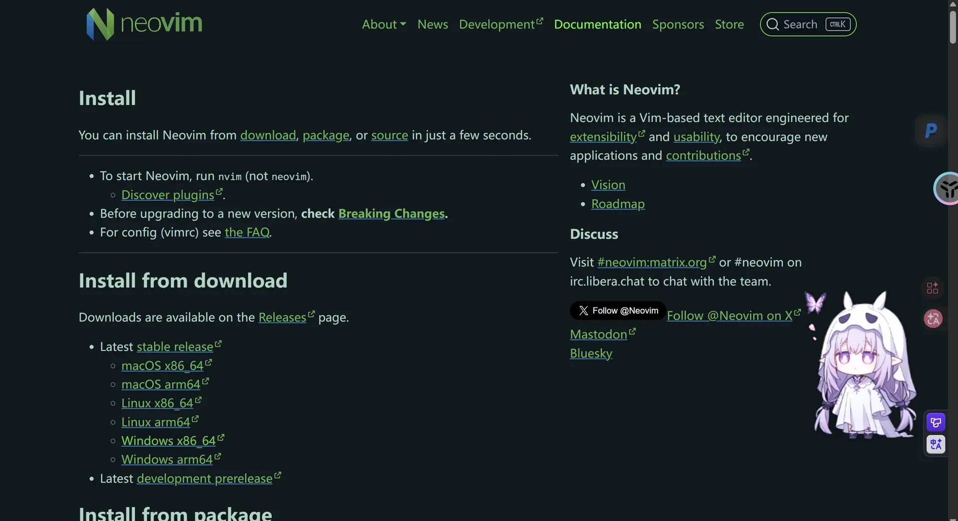Download the Windows arm64 build
This screenshot has height=521, width=958.
click(171, 460)
